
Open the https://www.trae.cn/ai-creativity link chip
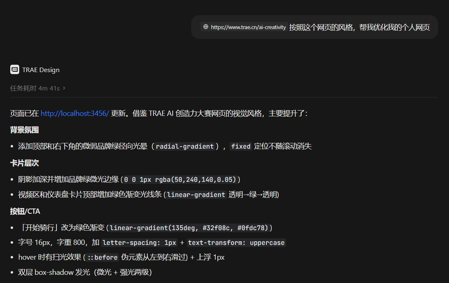244,27
